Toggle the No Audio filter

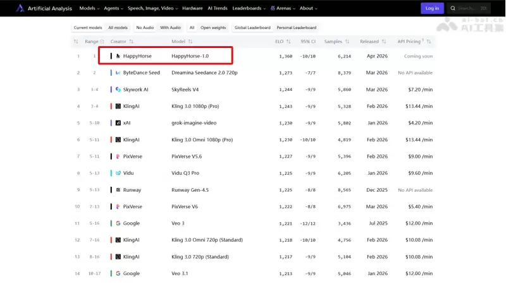pos(145,28)
